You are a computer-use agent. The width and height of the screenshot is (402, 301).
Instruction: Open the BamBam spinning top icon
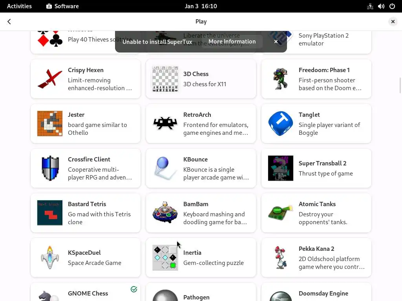point(165,212)
